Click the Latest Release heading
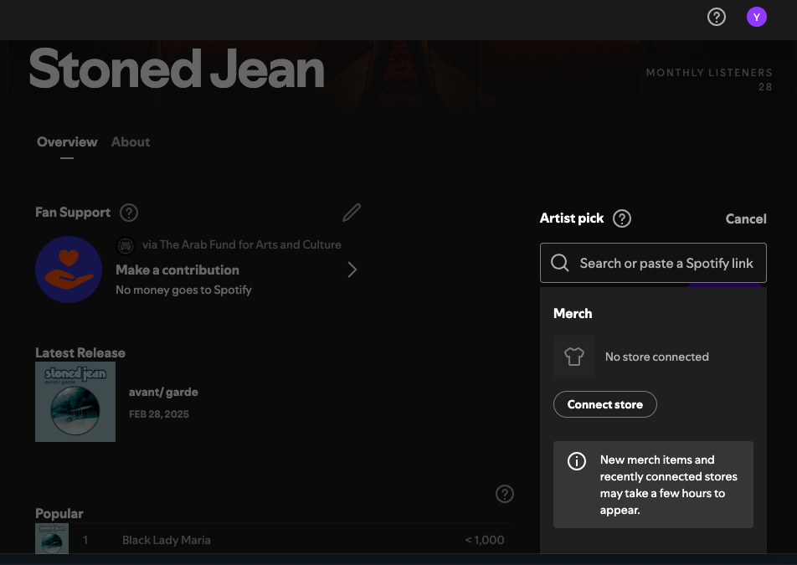Viewport: 797px width, 565px height. [x=80, y=352]
